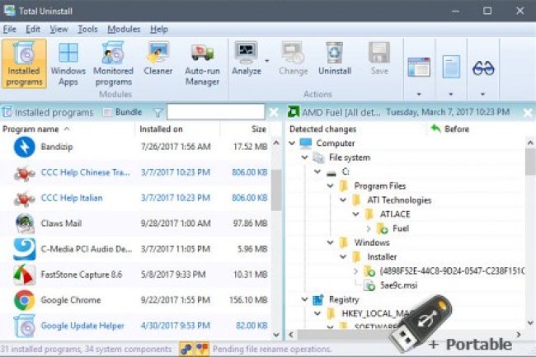
Task: Click the Analyze toolbar icon
Action: point(247,59)
